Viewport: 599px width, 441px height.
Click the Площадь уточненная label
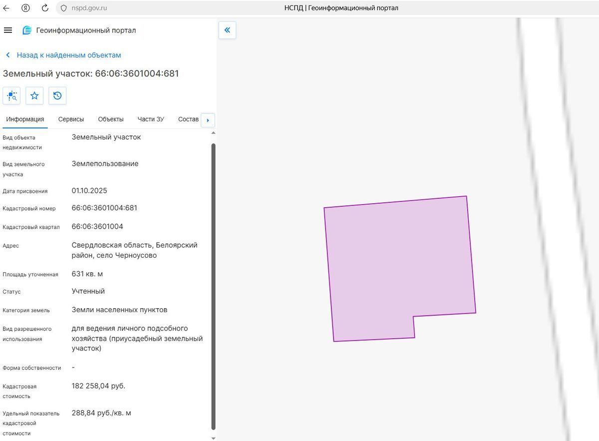30,274
